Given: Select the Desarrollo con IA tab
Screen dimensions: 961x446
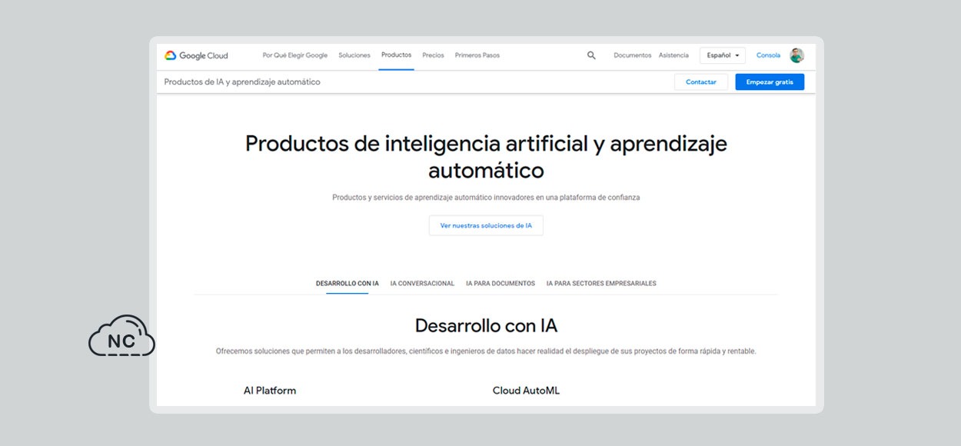Looking at the screenshot, I should 347,284.
